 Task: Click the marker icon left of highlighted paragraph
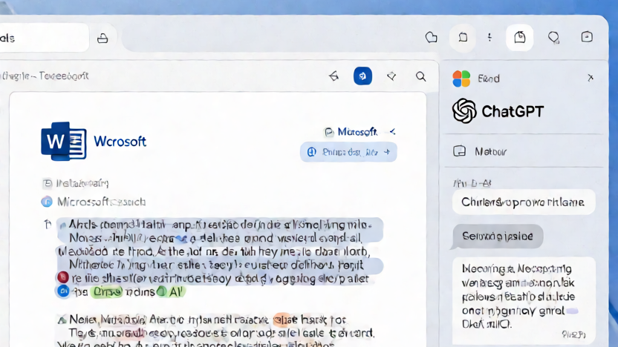48,225
